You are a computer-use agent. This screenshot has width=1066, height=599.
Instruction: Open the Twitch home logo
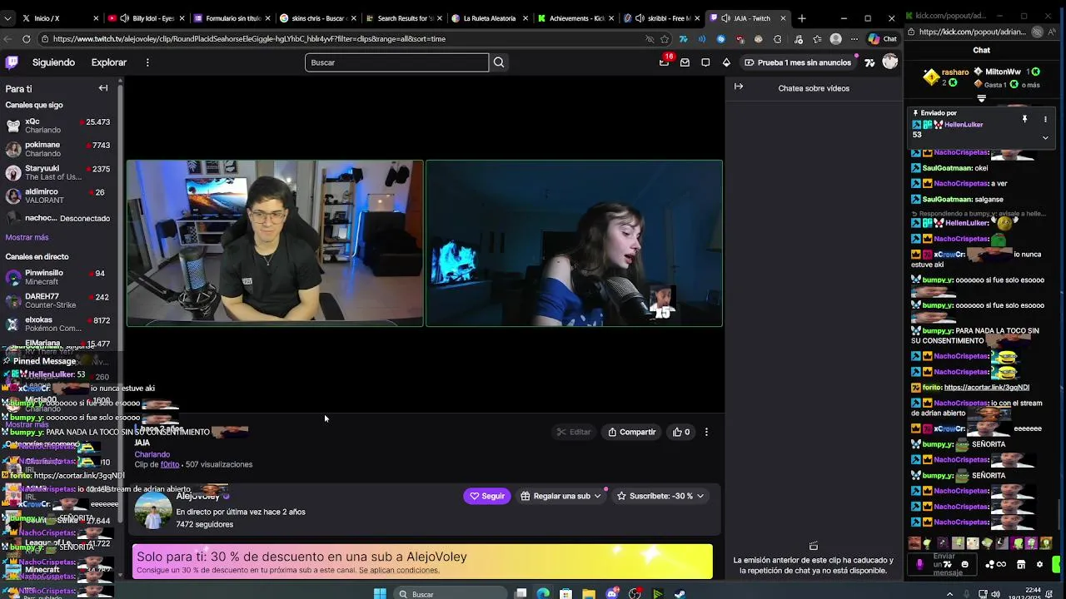coord(12,62)
